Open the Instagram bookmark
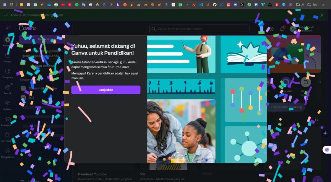 click(229, 5)
